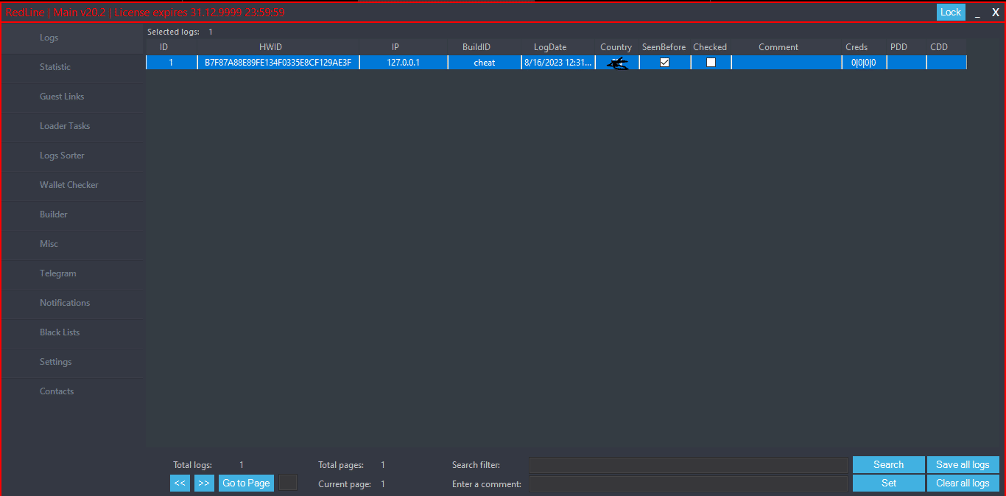Viewport: 1006px width, 496px height.
Task: Click the ID cell of row 1
Action: (172, 63)
